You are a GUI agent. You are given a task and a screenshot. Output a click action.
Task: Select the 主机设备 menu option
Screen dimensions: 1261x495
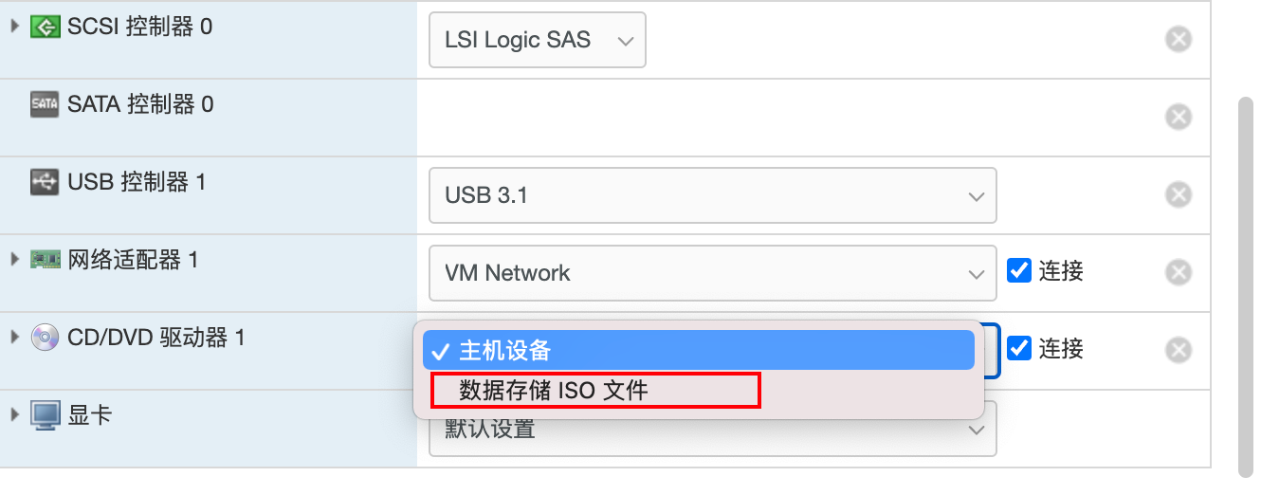(x=698, y=350)
